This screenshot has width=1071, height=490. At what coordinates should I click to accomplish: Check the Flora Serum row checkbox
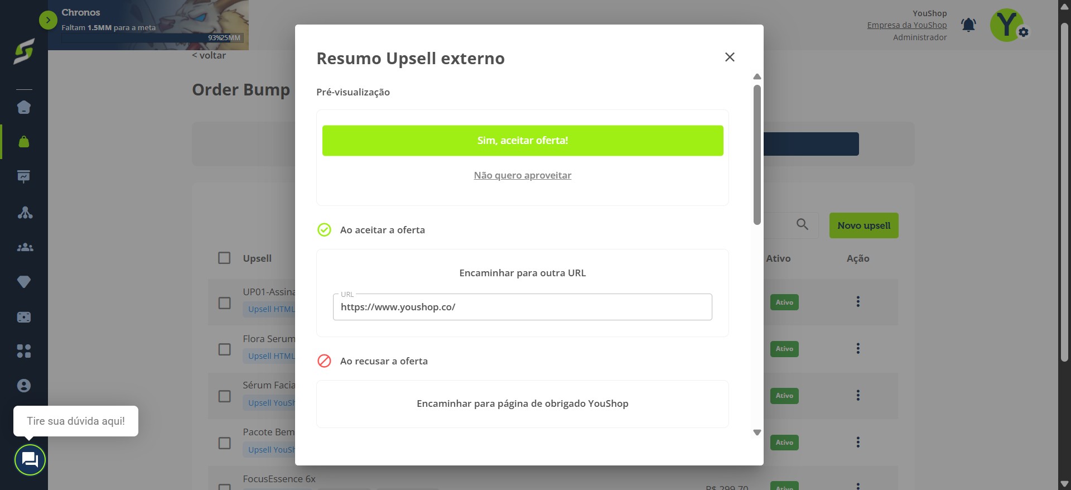pos(224,349)
